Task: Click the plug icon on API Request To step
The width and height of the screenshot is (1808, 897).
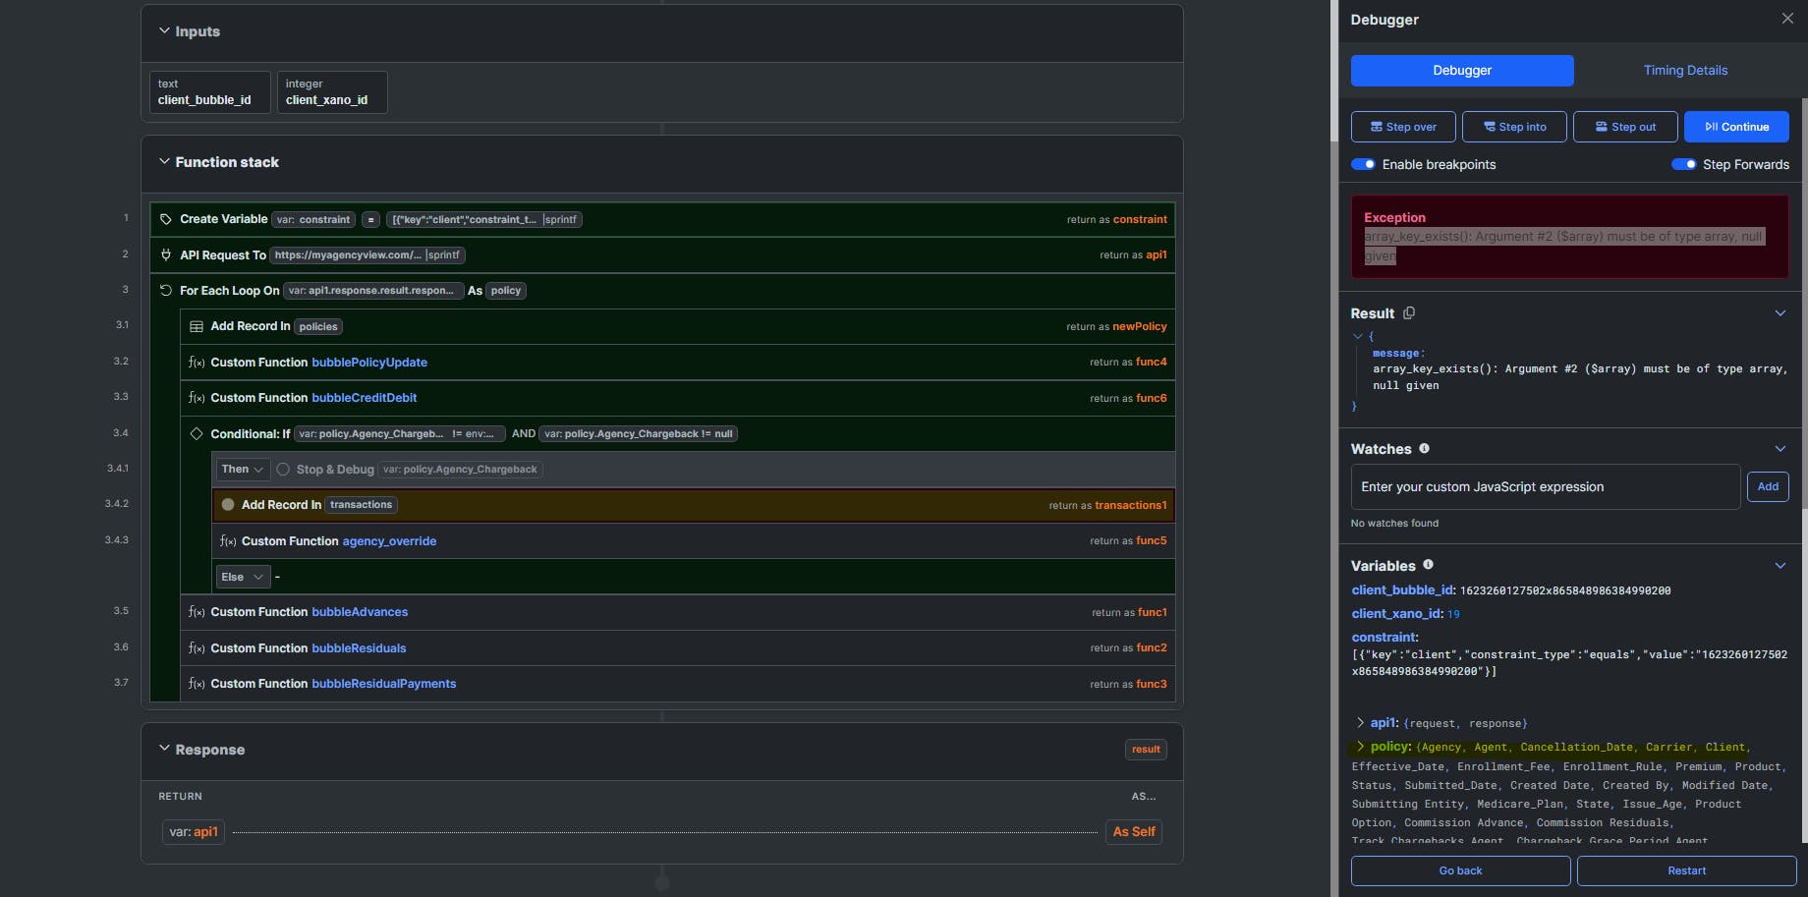Action: (166, 254)
